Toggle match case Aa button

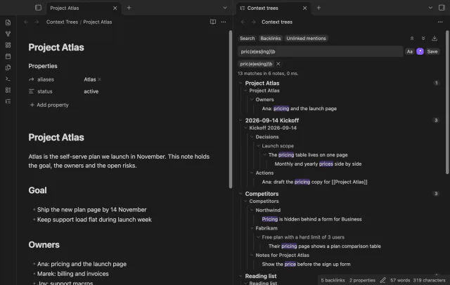[409, 51]
